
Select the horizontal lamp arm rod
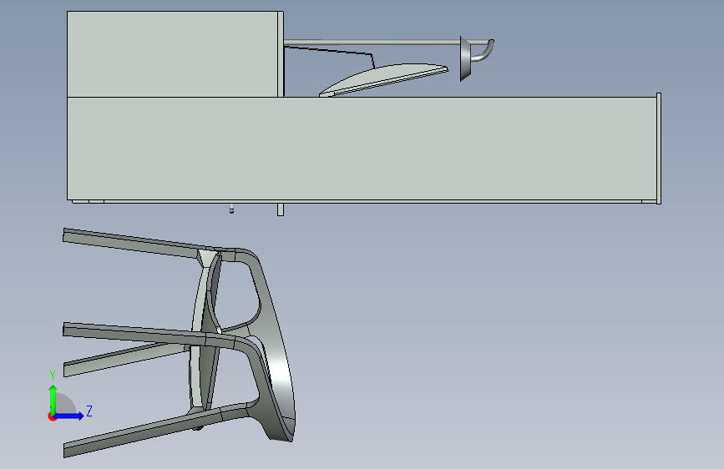coord(372,43)
